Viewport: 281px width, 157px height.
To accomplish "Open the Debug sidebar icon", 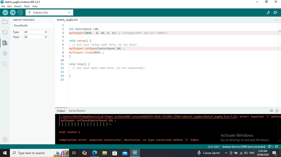I will point(5,54).
